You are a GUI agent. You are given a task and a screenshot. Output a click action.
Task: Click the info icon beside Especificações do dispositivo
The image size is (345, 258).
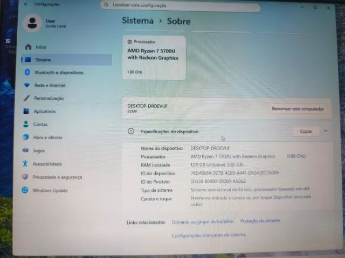pyautogui.click(x=131, y=131)
